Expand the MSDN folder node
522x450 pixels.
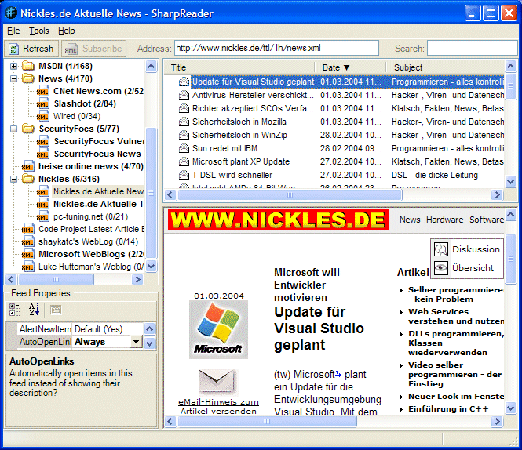(13, 66)
